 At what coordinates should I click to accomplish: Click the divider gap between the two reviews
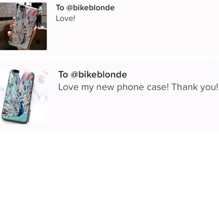(109, 58)
